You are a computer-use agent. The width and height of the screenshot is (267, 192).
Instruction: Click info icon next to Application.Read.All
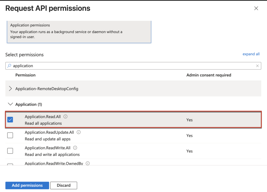click(65, 117)
